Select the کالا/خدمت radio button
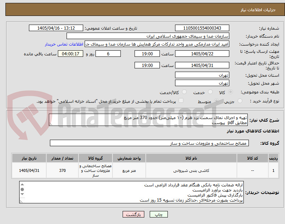Image resolution: width=285 pixels, height=224 pixels. coord(184,92)
